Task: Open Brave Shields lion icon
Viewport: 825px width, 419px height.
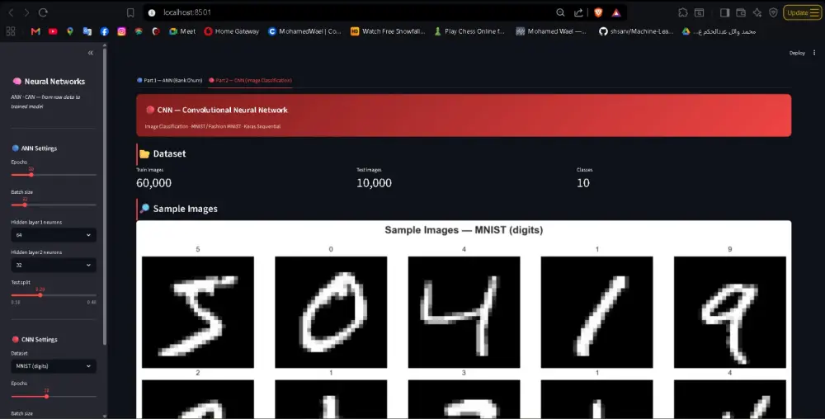Action: [598, 12]
